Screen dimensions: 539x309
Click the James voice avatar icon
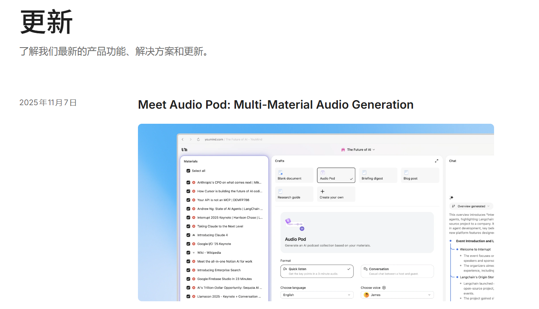point(367,295)
